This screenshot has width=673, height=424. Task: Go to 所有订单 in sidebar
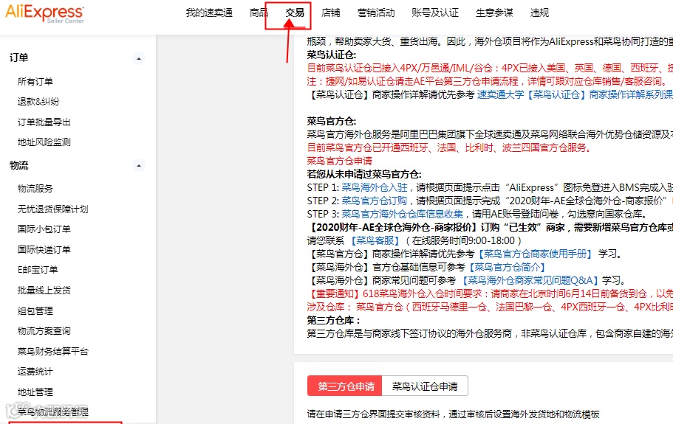[35, 81]
